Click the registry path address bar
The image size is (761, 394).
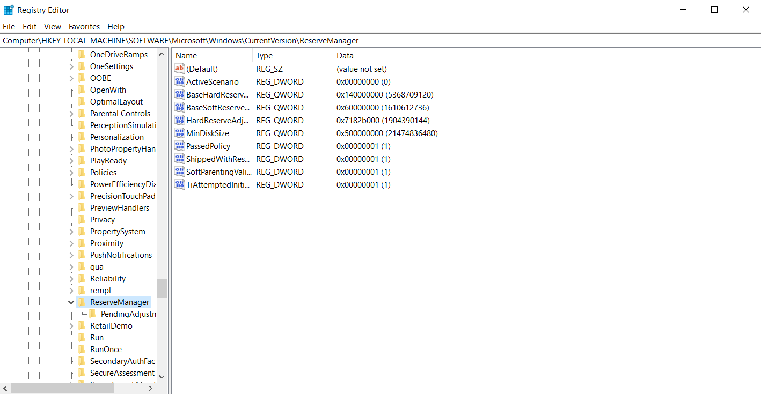coord(381,40)
